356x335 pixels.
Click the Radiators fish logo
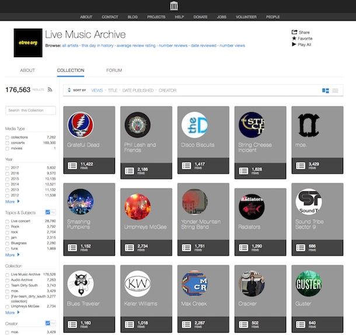[252, 207]
